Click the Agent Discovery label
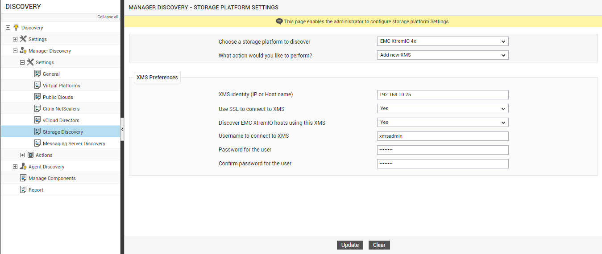This screenshot has width=602, height=254. pyautogui.click(x=46, y=167)
